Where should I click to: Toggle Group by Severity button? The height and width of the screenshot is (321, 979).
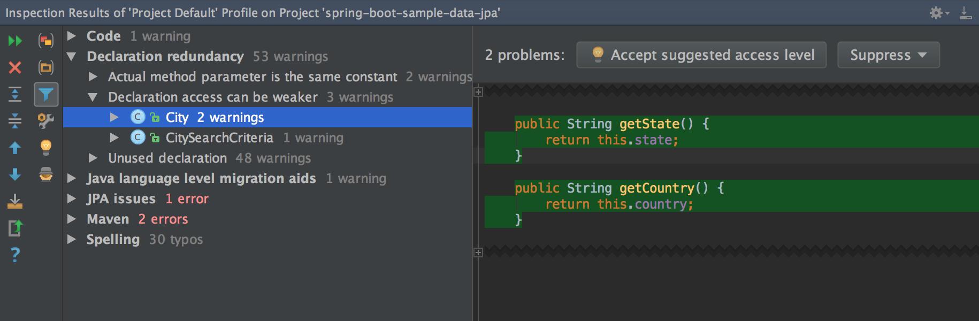click(x=46, y=41)
